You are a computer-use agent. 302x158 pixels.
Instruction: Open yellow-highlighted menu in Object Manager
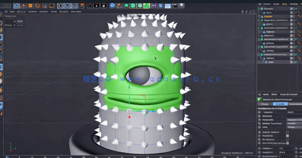(284, 4)
